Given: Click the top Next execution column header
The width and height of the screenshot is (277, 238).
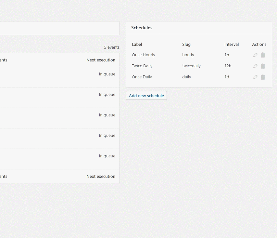Looking at the screenshot, I should click(101, 60).
